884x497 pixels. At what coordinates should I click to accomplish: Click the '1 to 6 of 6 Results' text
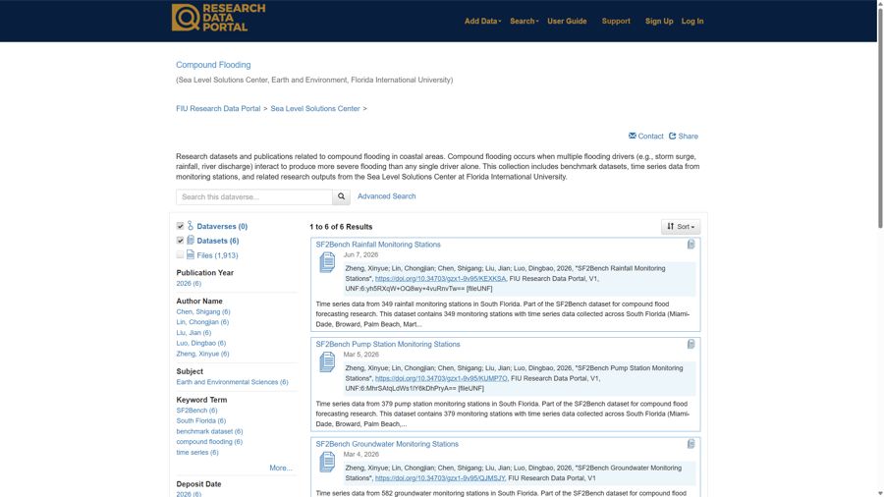(341, 227)
